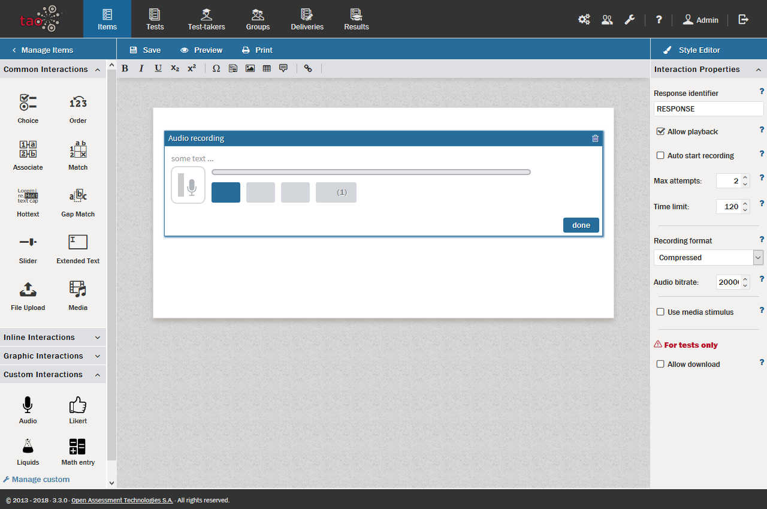
Task: Click the Hottext interaction icon
Action: point(28,196)
